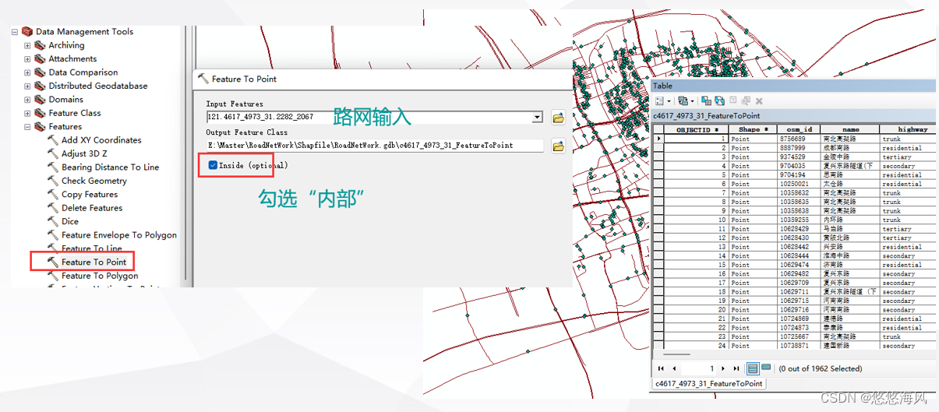Show selected records view button
This screenshot has height=412, width=939.
pos(766,368)
